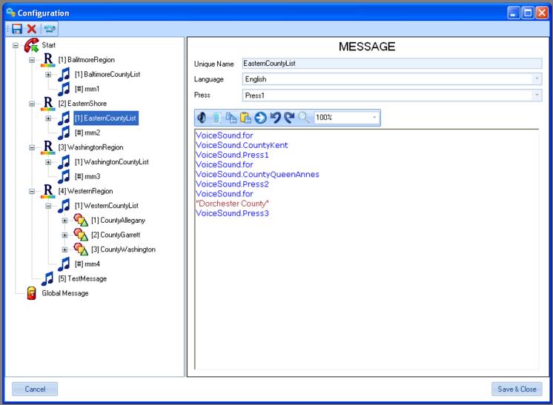Collapse the WesternCountyList node
Screen dimensions: 553x405
pos(48,205)
